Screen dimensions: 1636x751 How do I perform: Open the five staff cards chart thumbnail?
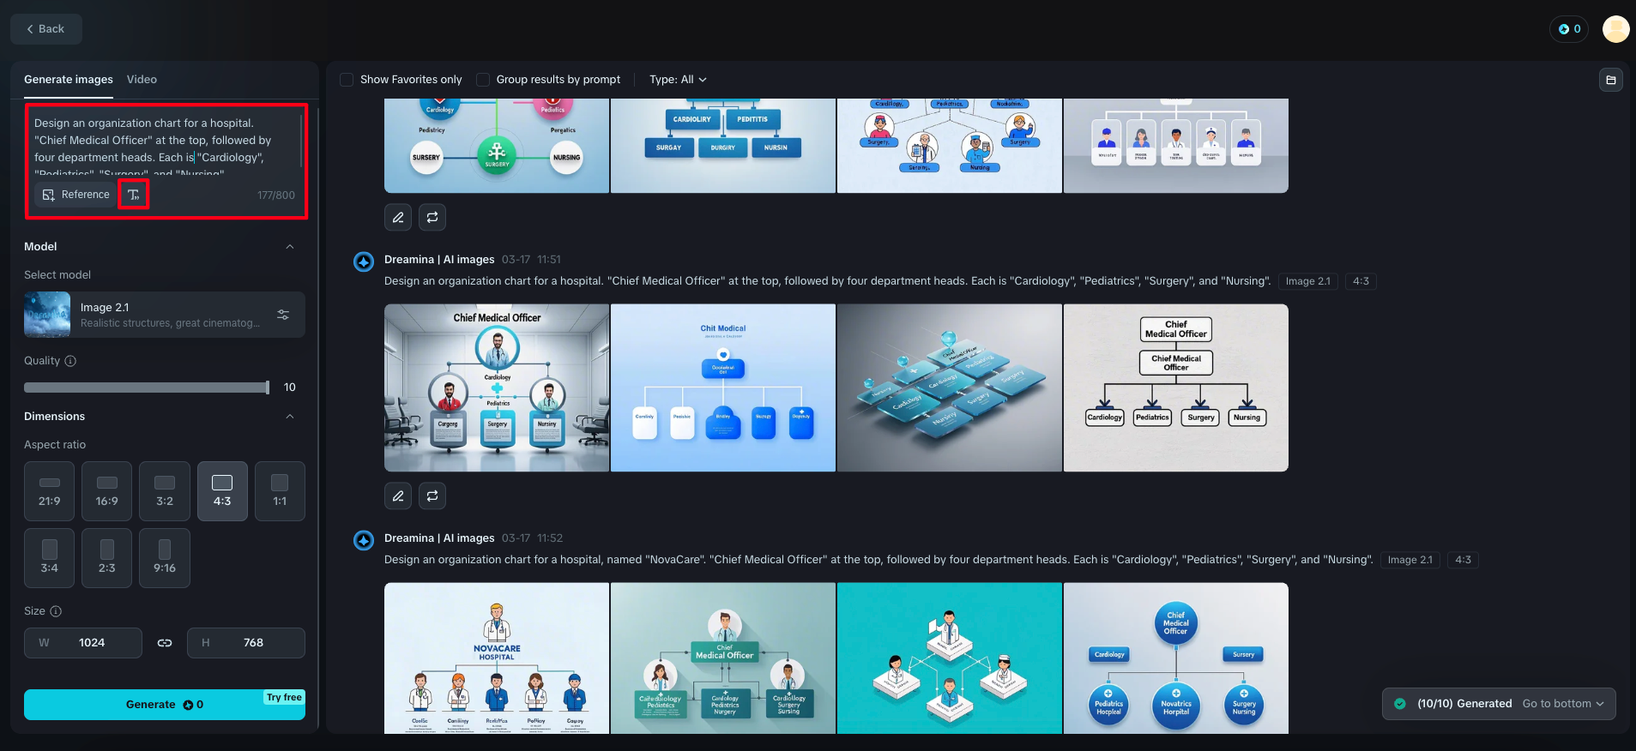(1176, 146)
